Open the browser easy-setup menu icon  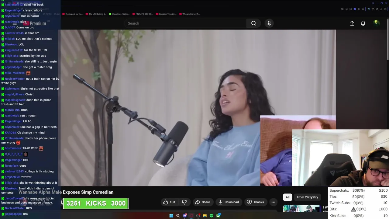[x=385, y=9]
